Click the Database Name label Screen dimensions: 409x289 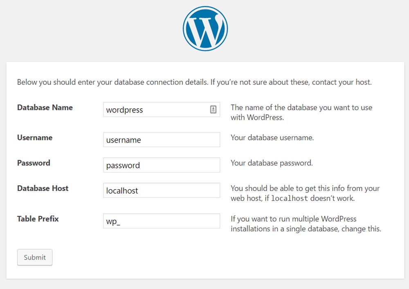pos(45,108)
